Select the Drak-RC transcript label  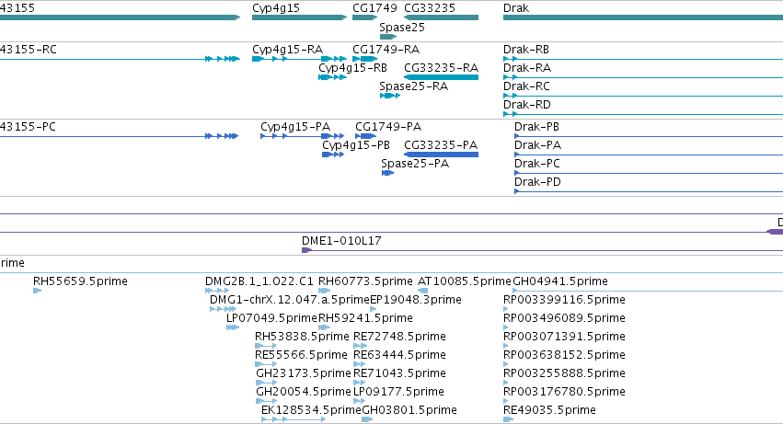[526, 86]
